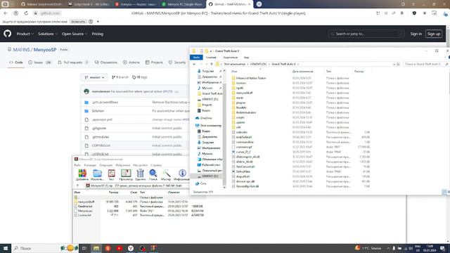
Task: Focus GitHub search box
Action: tap(366, 34)
